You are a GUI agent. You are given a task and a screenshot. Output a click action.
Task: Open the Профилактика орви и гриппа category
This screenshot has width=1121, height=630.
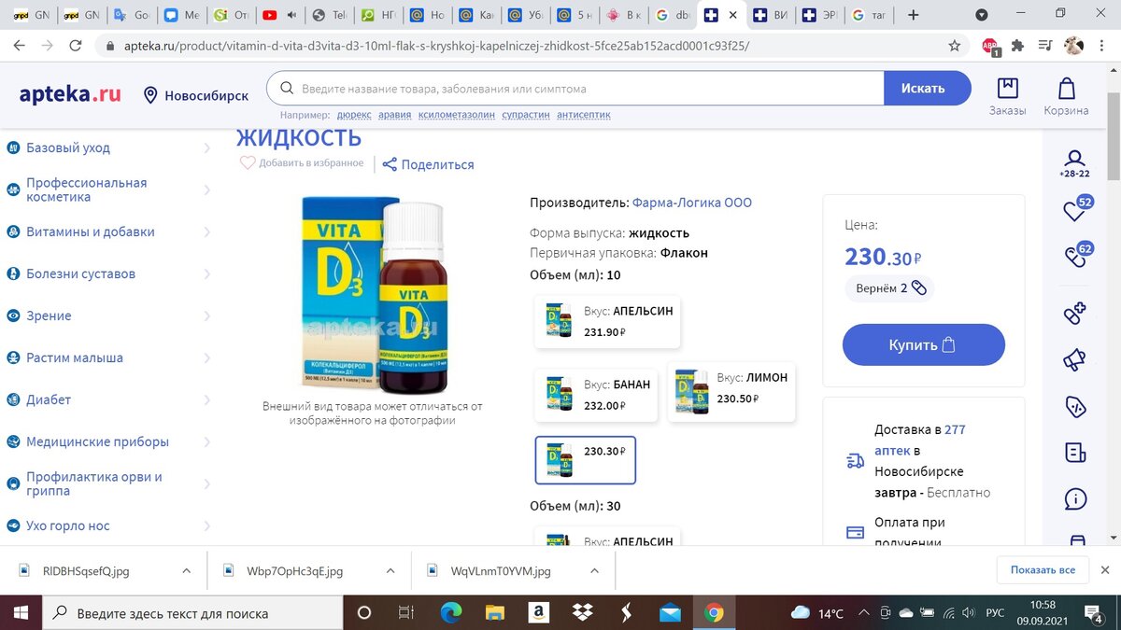point(94,483)
